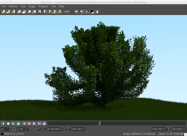187x136 pixels.
Task: Click the 'Image: 960x540:1.78 RGB U8' status text
Action: tap(139, 134)
